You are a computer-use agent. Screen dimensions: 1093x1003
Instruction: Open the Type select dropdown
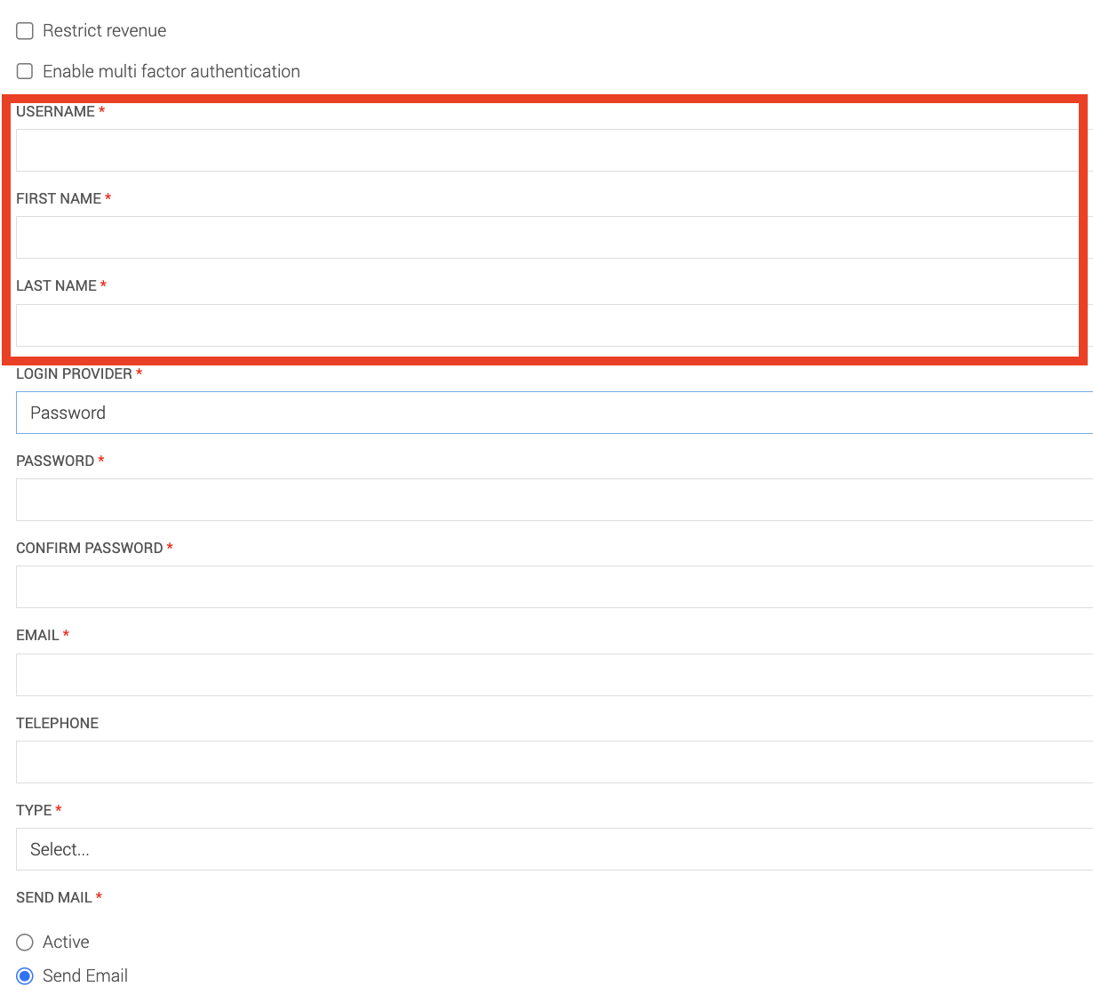point(554,849)
